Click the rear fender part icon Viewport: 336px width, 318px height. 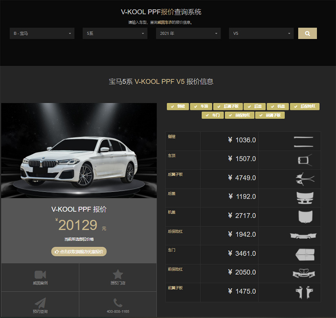coord(305,179)
